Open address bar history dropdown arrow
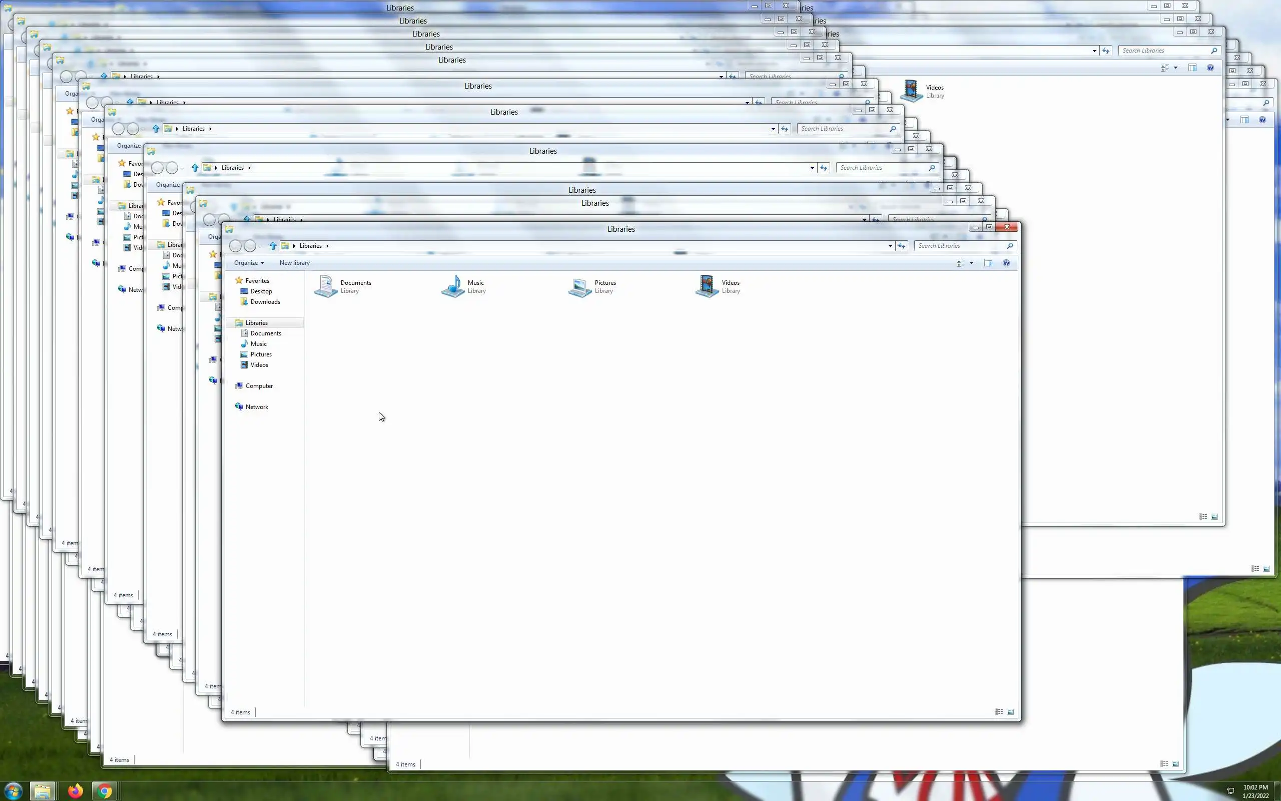Viewport: 1281px width, 801px height. pos(890,246)
